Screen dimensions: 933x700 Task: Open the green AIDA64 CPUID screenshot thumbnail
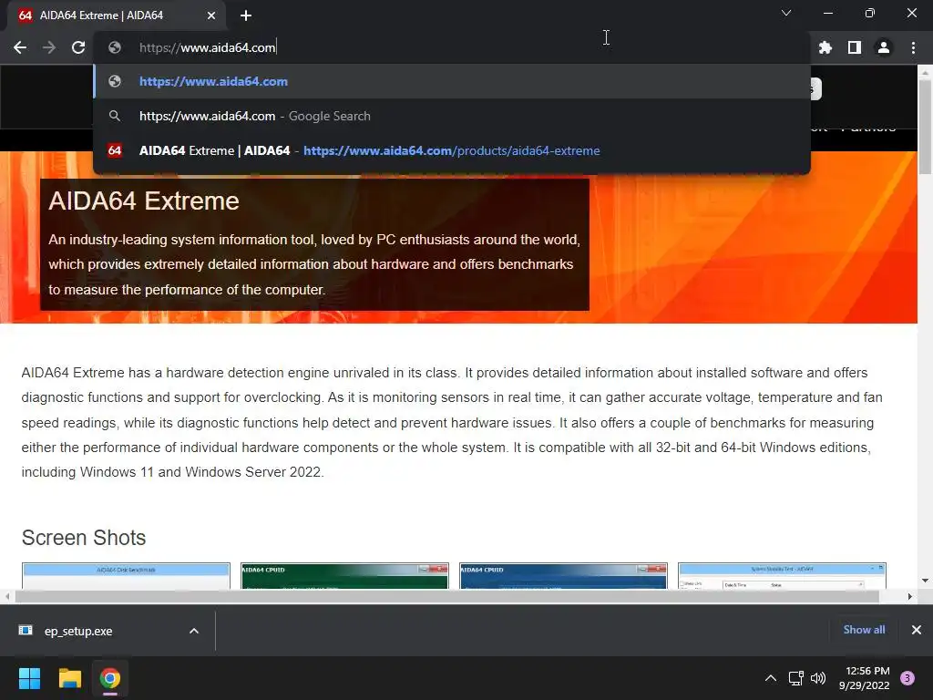(x=344, y=576)
